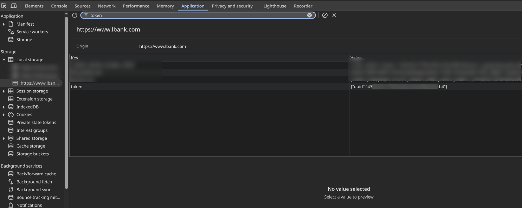Expand the IndexedDB tree node
Screen dimensions: 522x208
pos(4,107)
